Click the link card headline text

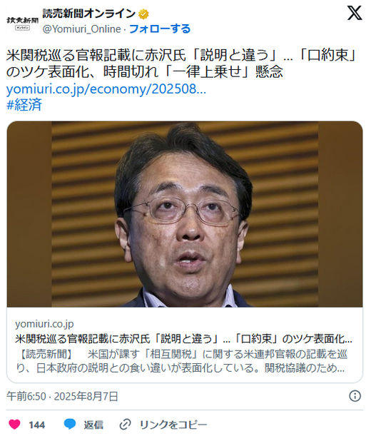point(183,339)
